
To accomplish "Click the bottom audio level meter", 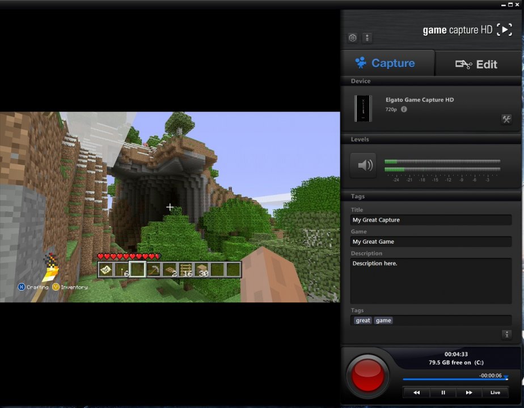I will click(x=442, y=169).
